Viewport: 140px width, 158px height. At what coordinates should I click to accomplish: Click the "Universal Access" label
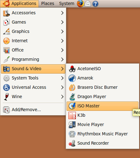pyautogui.click(x=29, y=87)
